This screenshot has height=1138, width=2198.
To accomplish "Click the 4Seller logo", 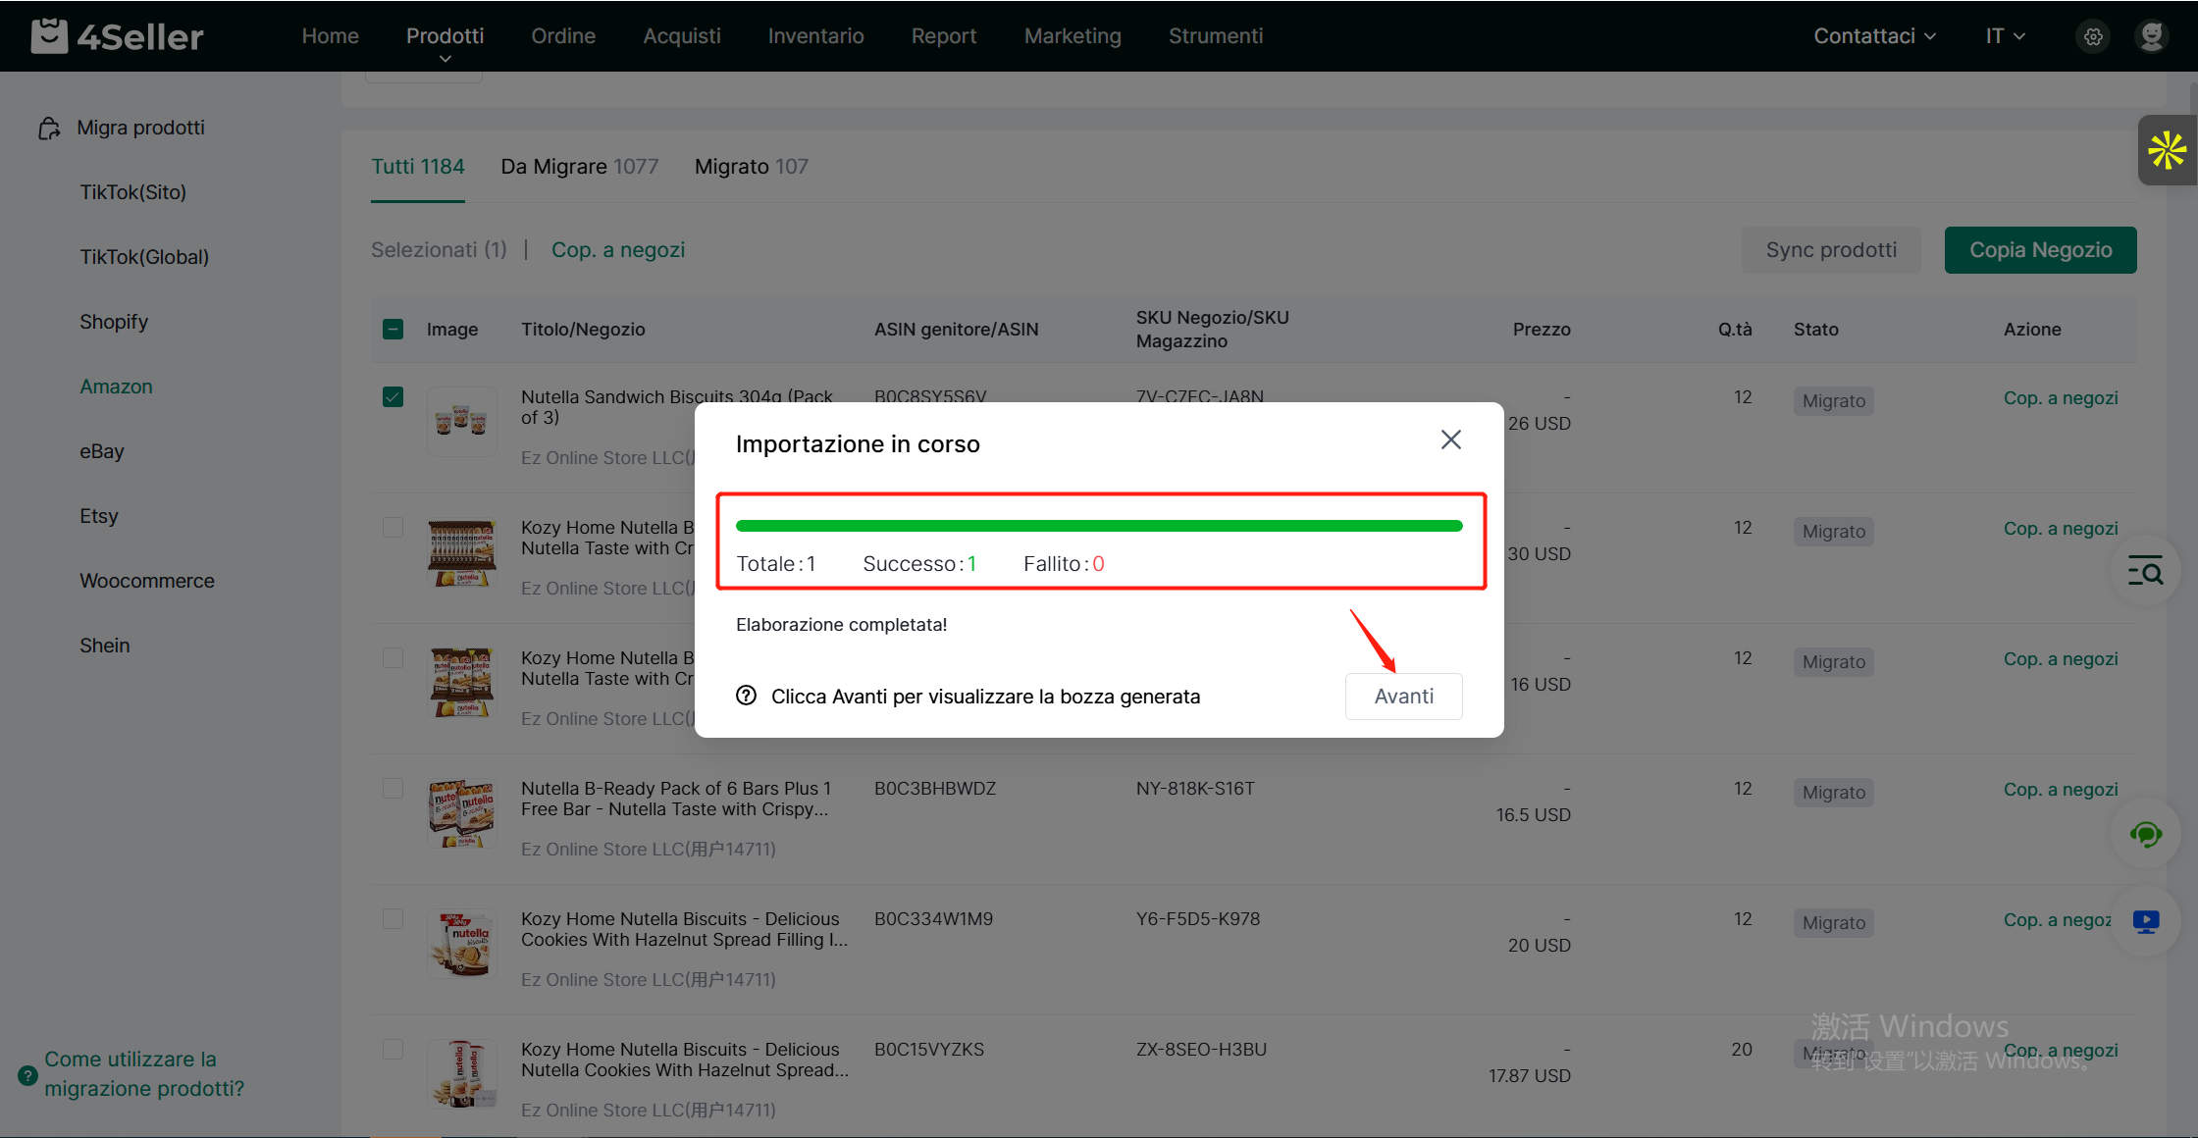I will [117, 36].
